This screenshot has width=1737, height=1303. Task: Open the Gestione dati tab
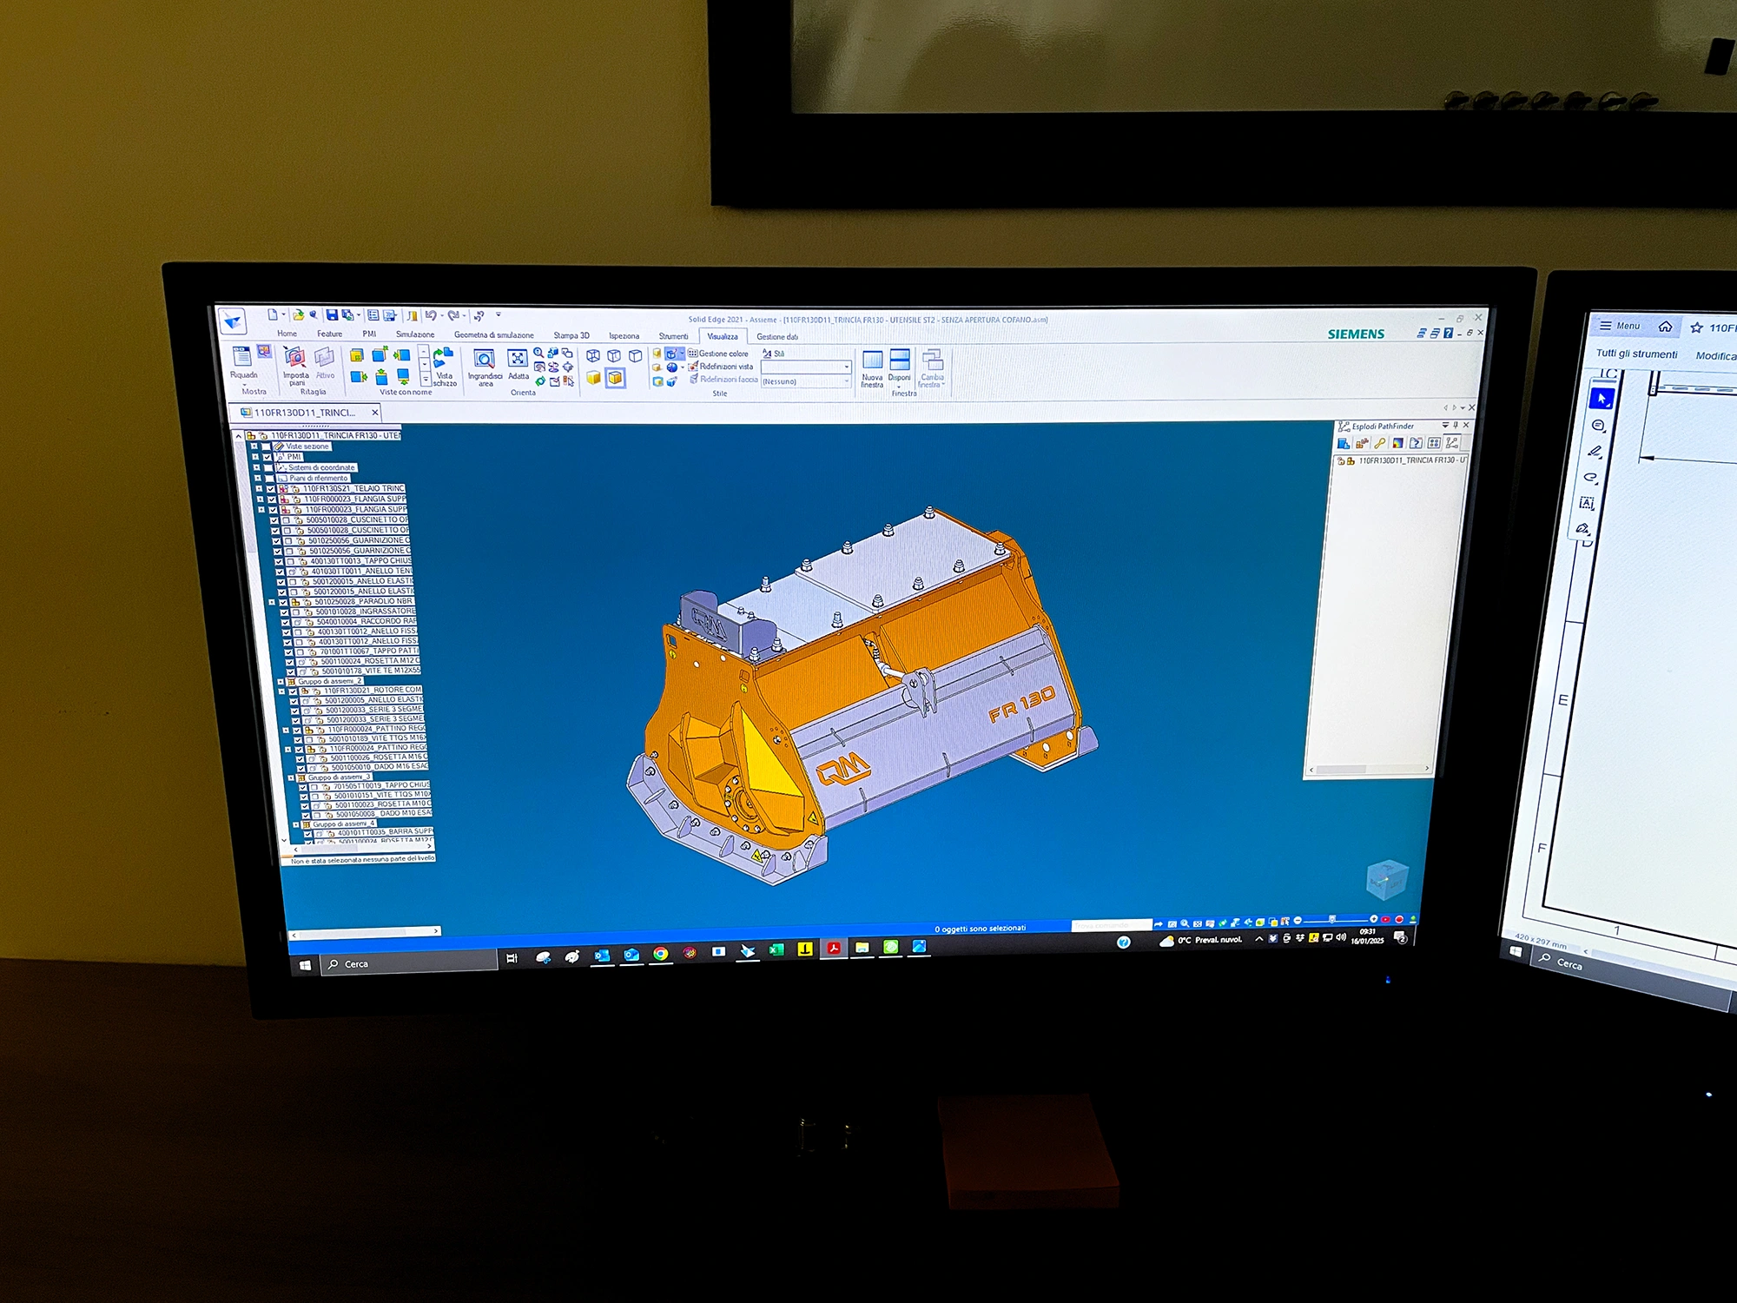777,337
